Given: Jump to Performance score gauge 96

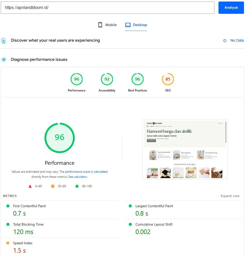Looking at the screenshot, I should coord(76,79).
